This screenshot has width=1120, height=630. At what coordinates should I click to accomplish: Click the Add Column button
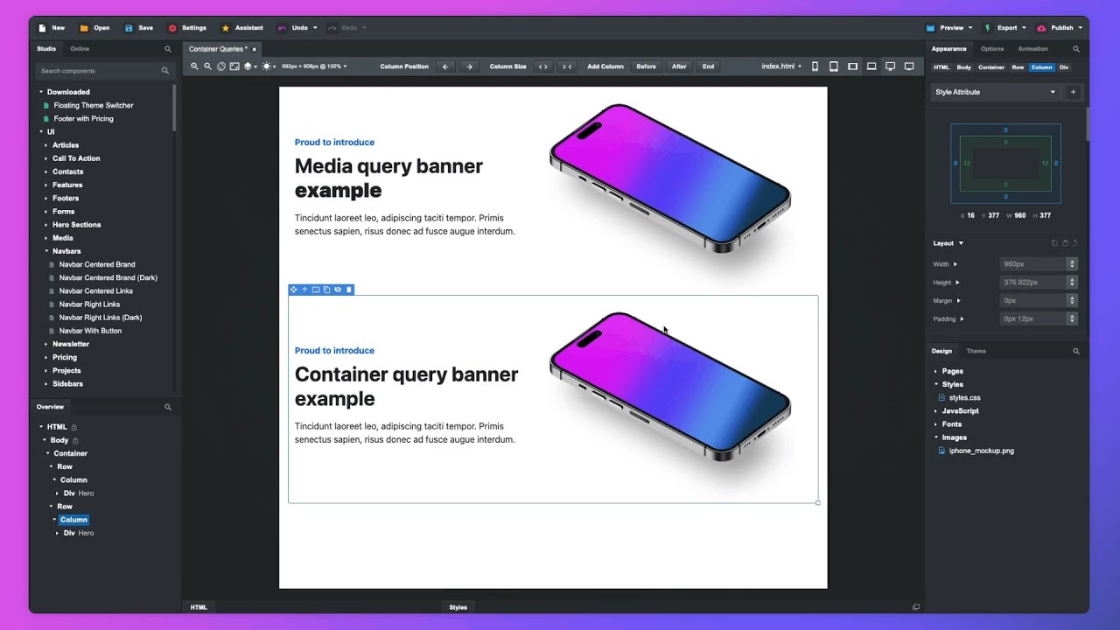pos(605,66)
